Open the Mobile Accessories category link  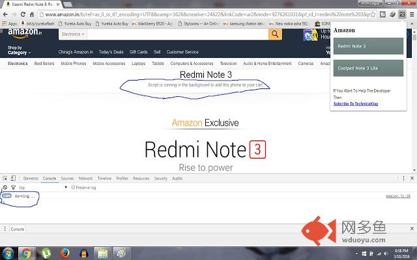pyautogui.click(x=109, y=64)
